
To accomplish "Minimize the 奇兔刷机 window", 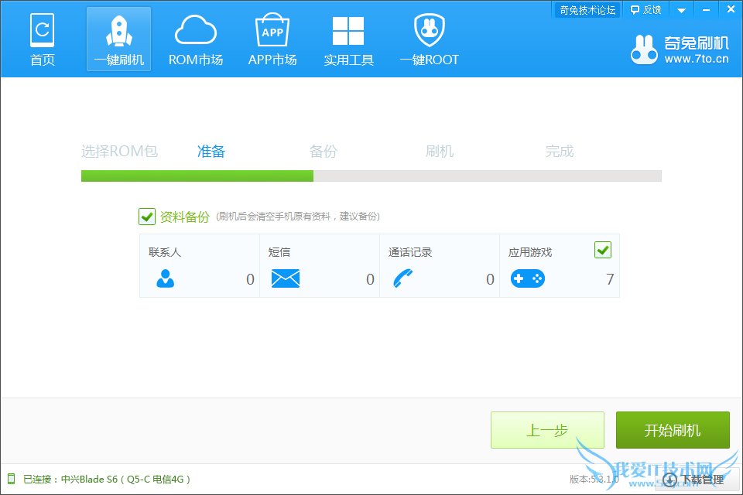I will coord(706,10).
